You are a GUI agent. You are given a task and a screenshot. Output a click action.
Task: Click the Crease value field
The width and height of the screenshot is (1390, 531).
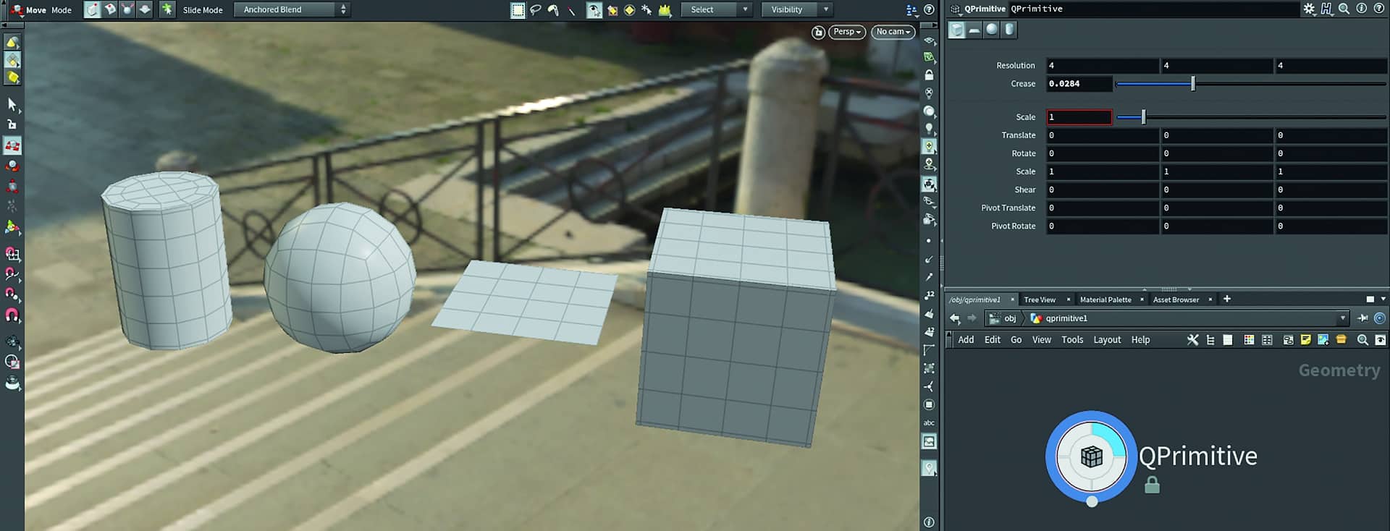coord(1079,84)
